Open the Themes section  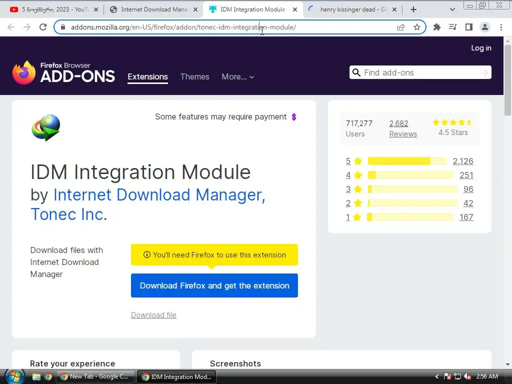click(x=194, y=76)
